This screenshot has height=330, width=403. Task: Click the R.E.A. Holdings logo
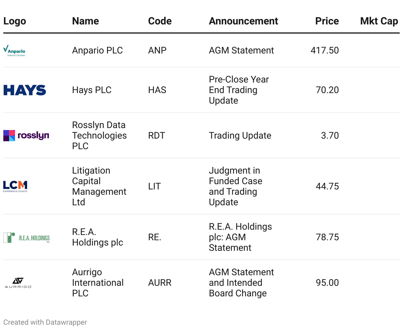click(26, 238)
